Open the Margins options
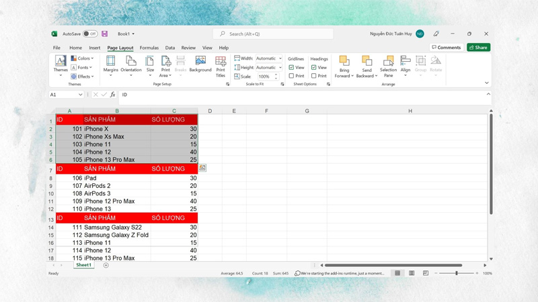Image resolution: width=538 pixels, height=302 pixels. (110, 65)
